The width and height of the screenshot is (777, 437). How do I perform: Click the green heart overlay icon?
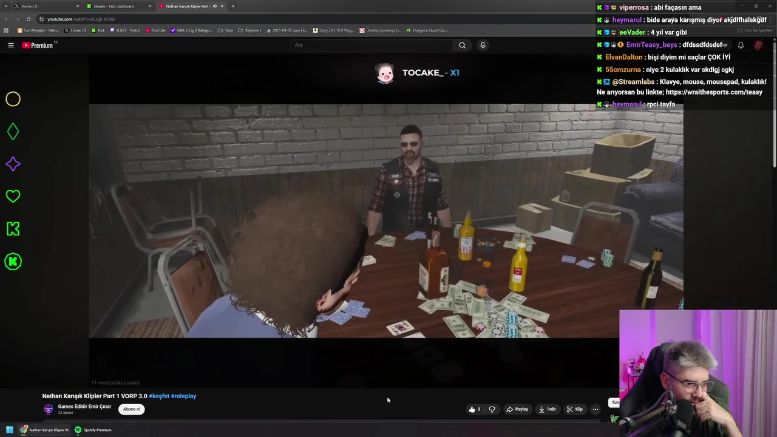[x=13, y=196]
